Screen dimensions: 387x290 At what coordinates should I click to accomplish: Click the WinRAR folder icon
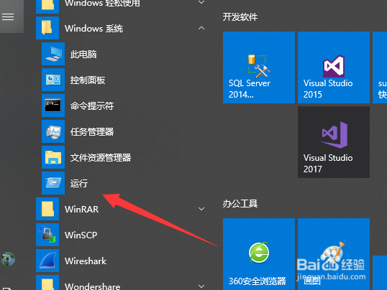47,209
